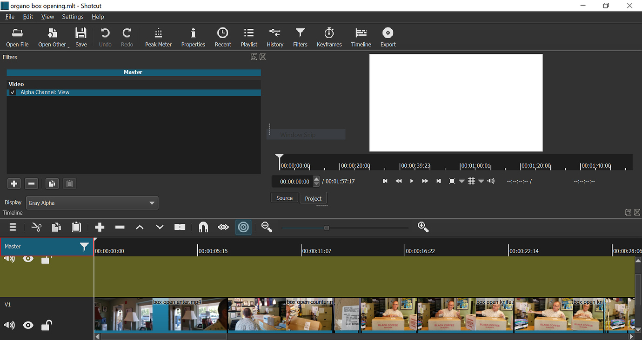Copy the filters with the copy button
642x340 pixels.
[52, 183]
